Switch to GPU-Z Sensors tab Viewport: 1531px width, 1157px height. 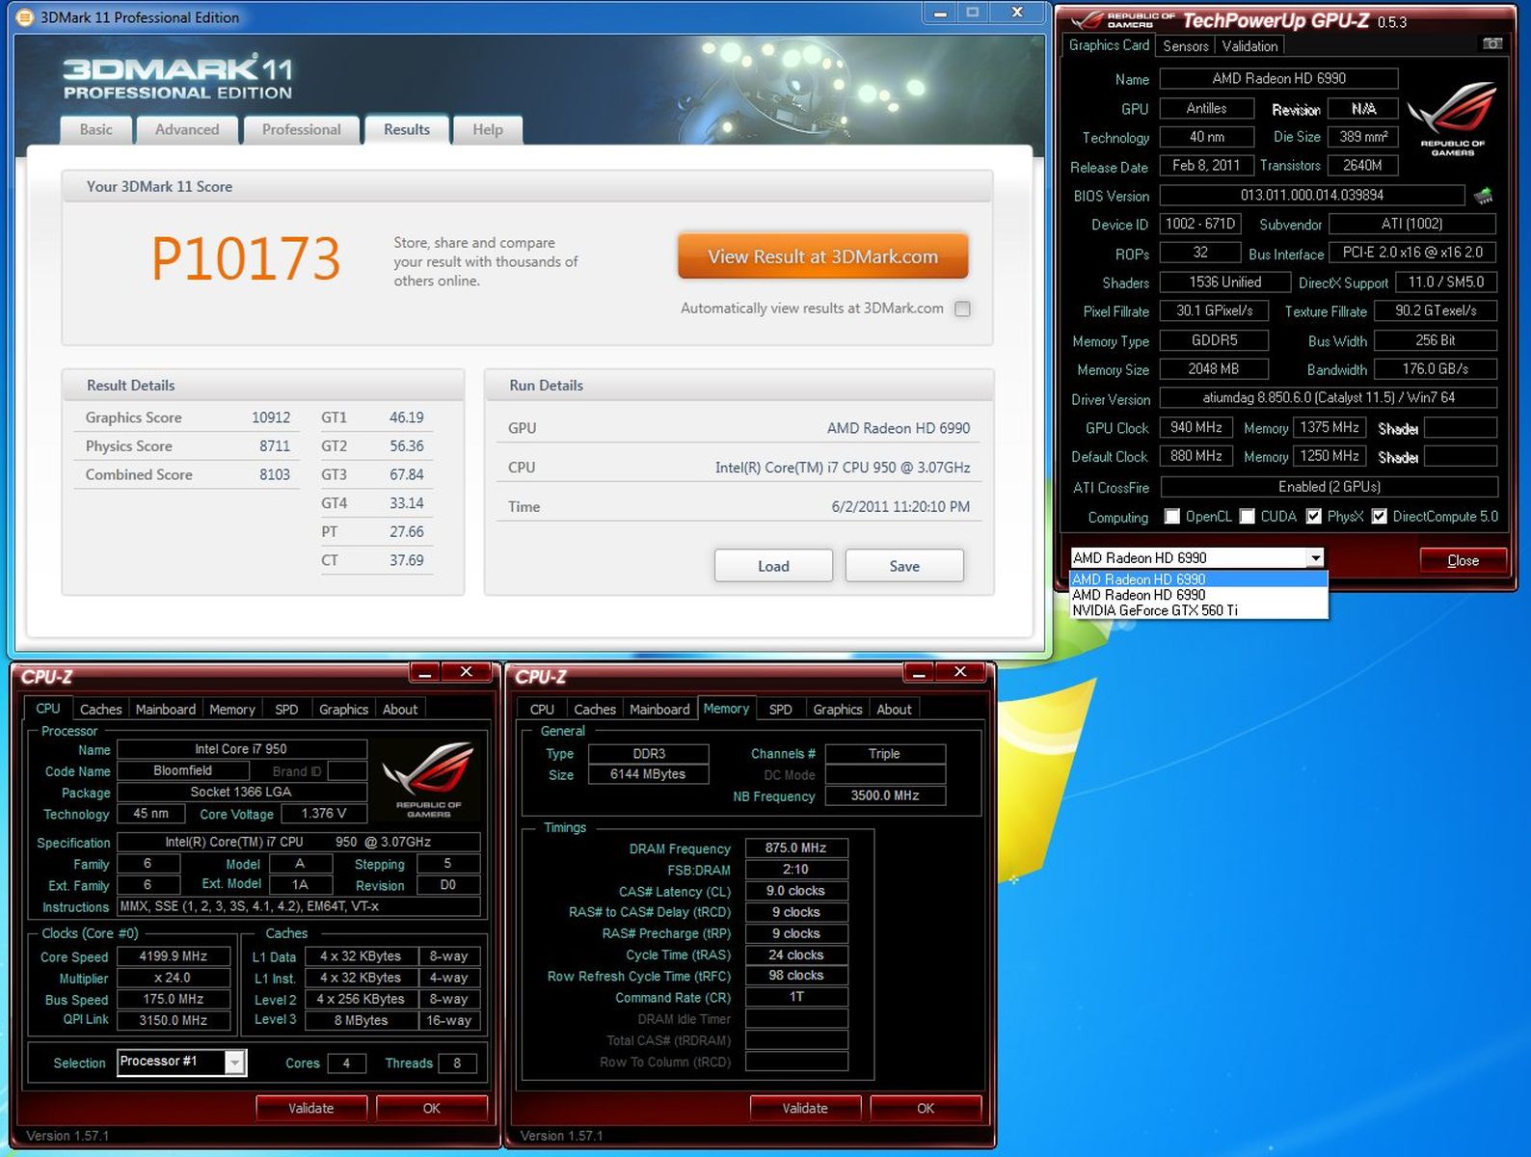coord(1186,45)
